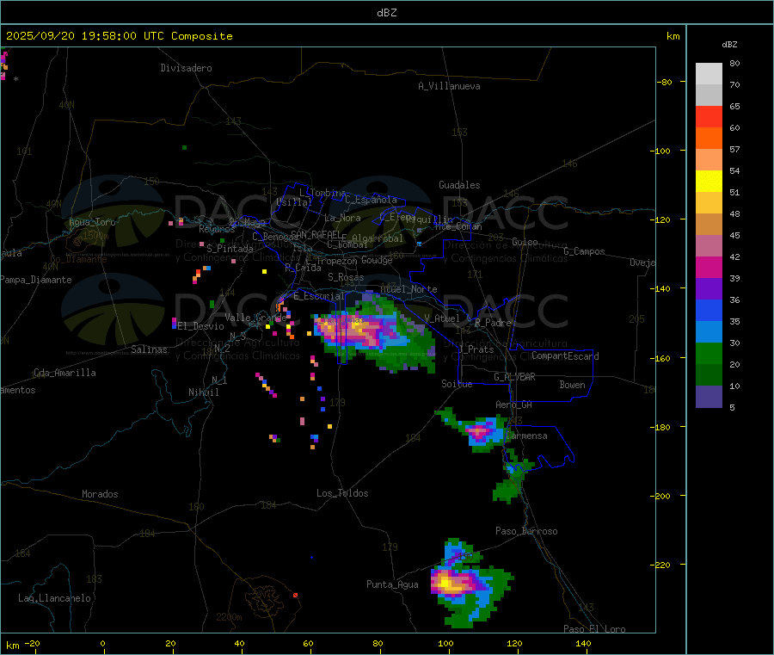The width and height of the screenshot is (774, 655).
Task: Click the E_Escorial label
Action: tap(319, 296)
